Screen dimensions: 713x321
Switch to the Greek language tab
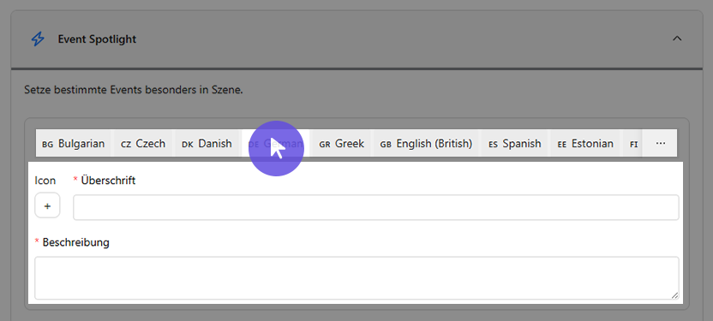click(x=341, y=144)
